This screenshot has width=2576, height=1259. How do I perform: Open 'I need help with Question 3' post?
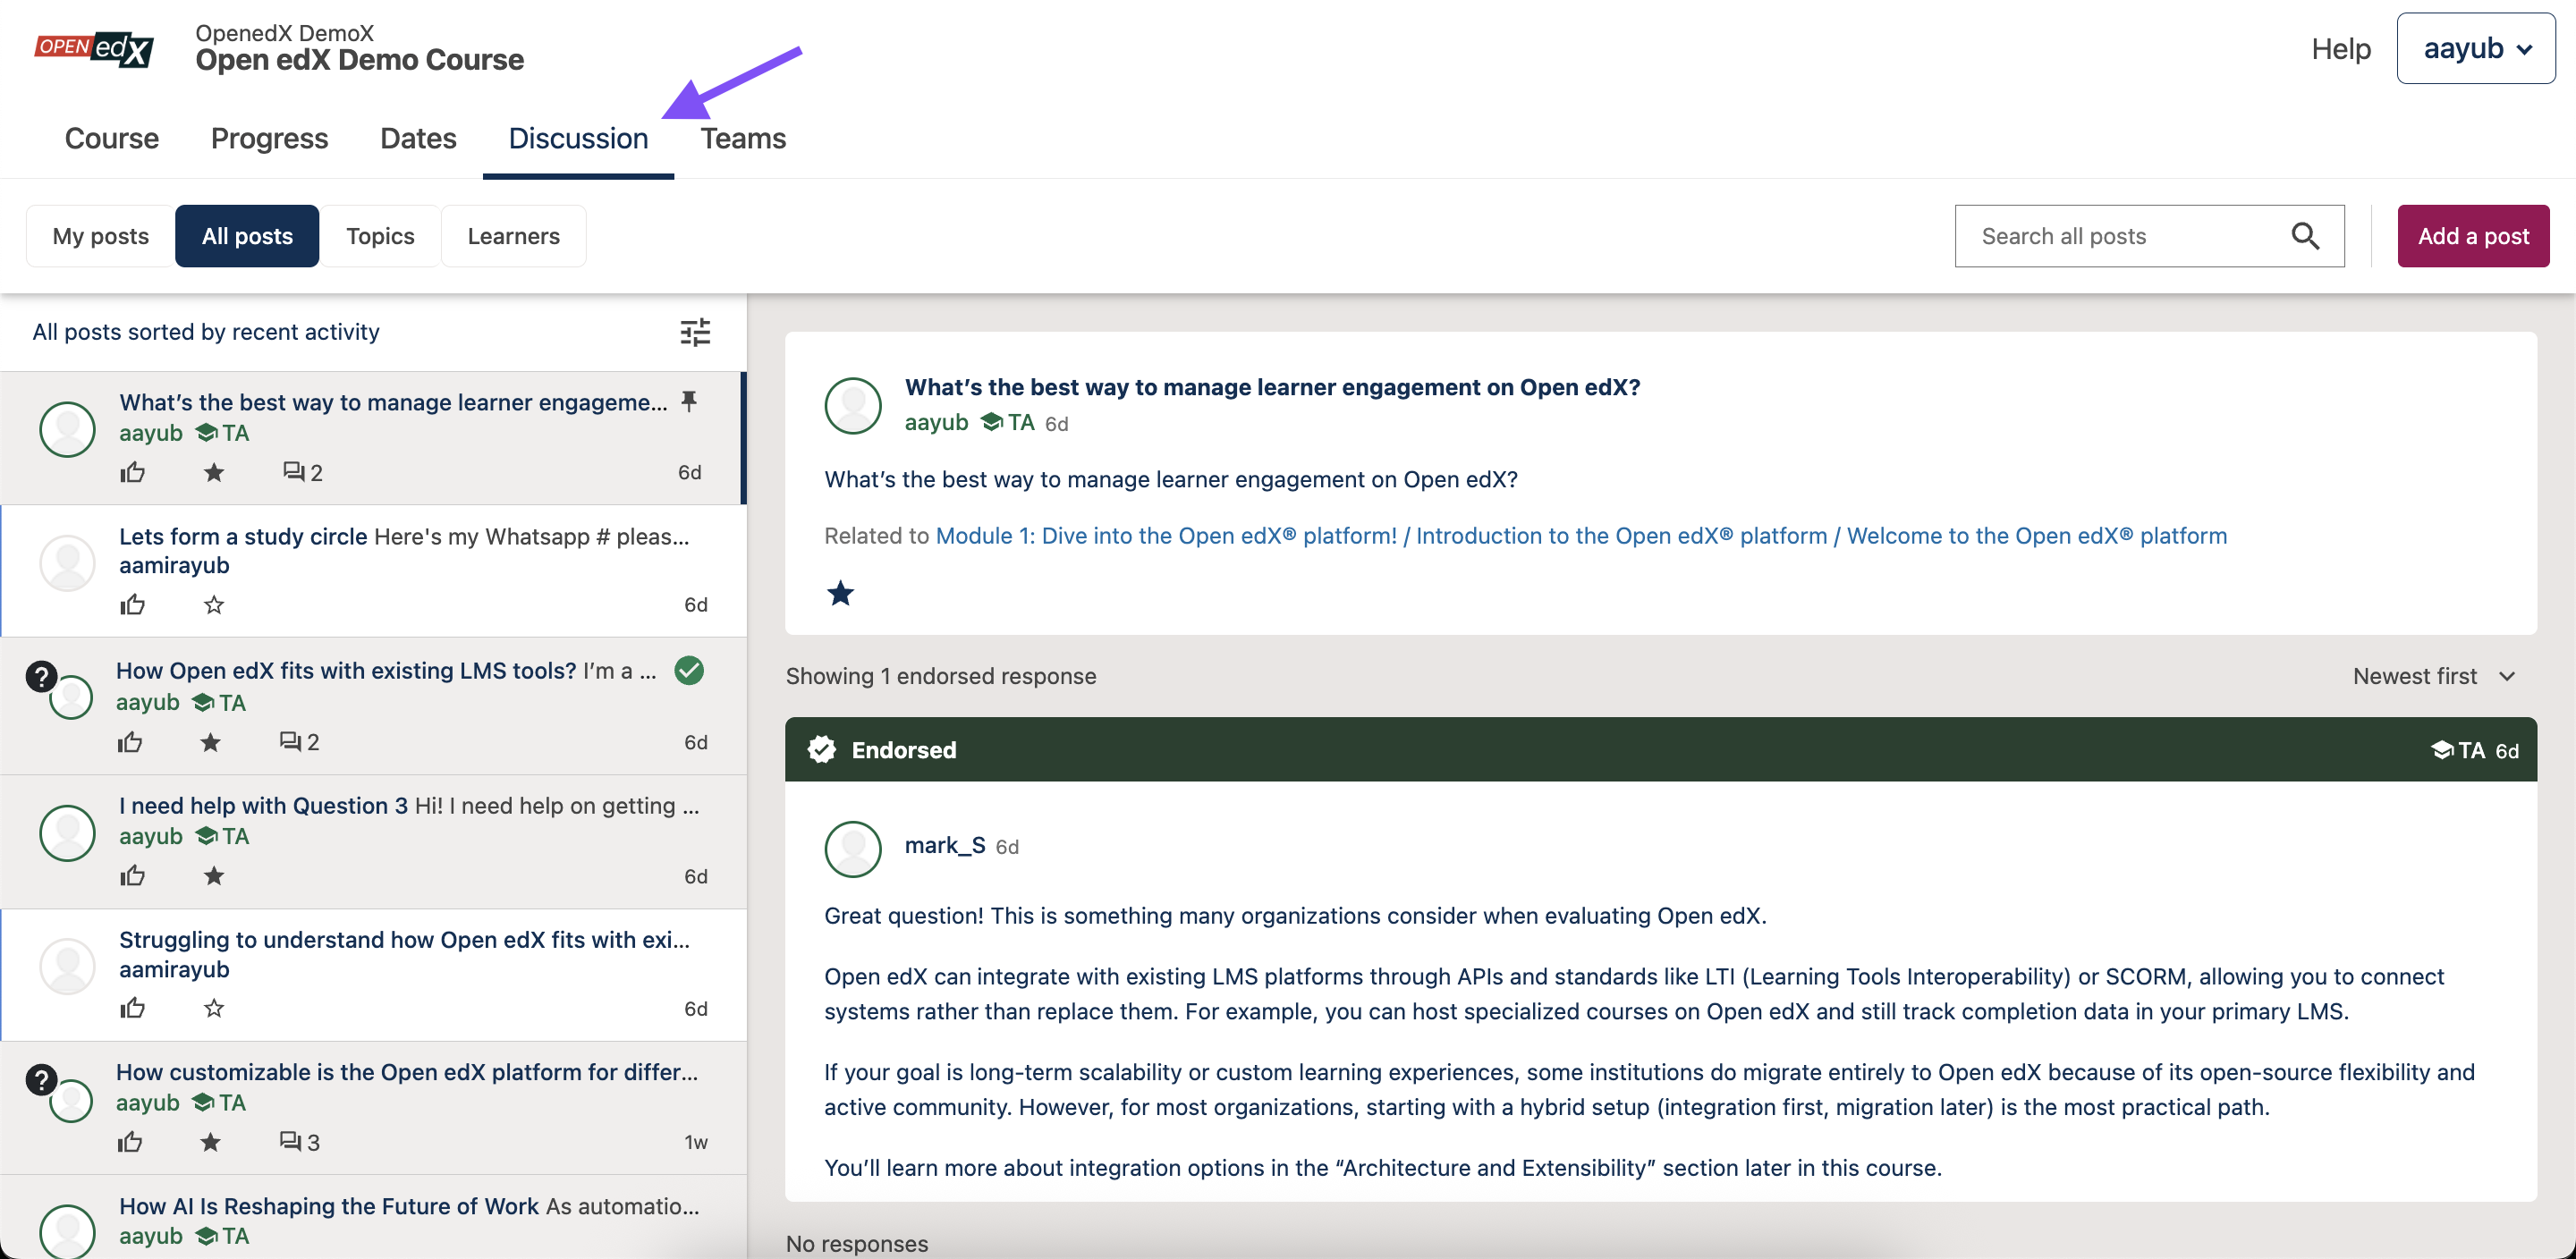[263, 805]
